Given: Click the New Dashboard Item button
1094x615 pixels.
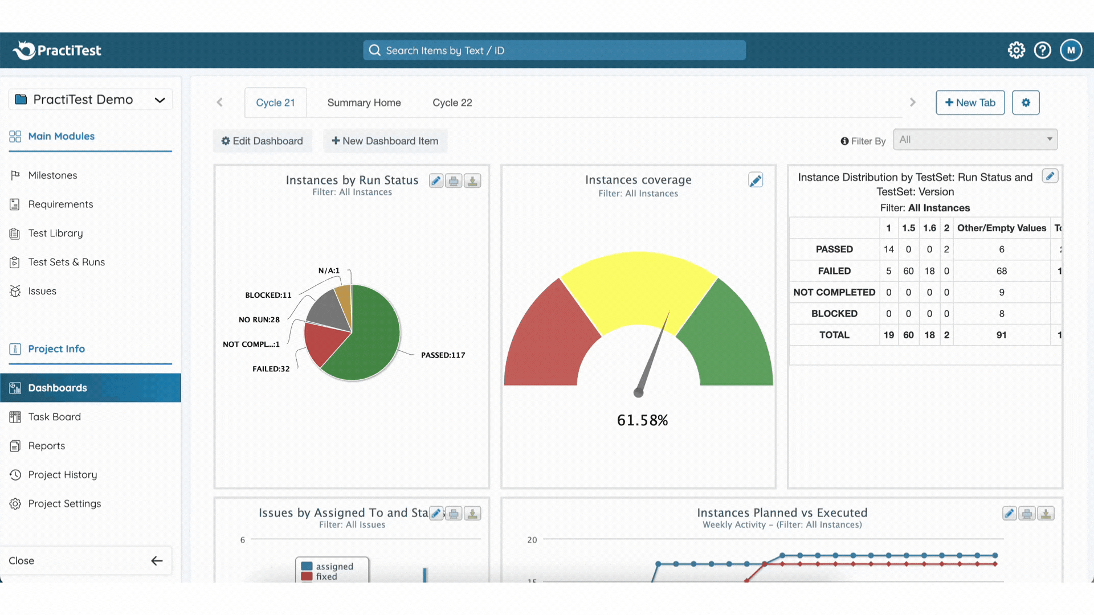Looking at the screenshot, I should [x=385, y=141].
